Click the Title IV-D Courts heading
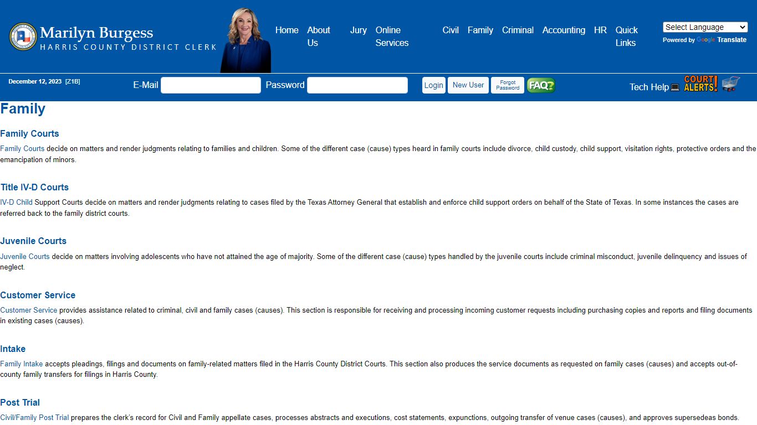The width and height of the screenshot is (757, 425). point(34,188)
